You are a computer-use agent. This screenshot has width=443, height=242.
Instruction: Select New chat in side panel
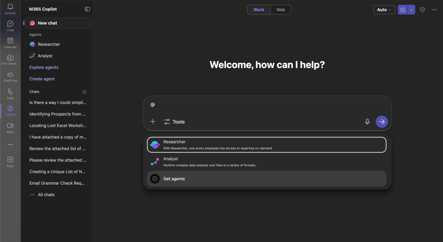point(58,23)
